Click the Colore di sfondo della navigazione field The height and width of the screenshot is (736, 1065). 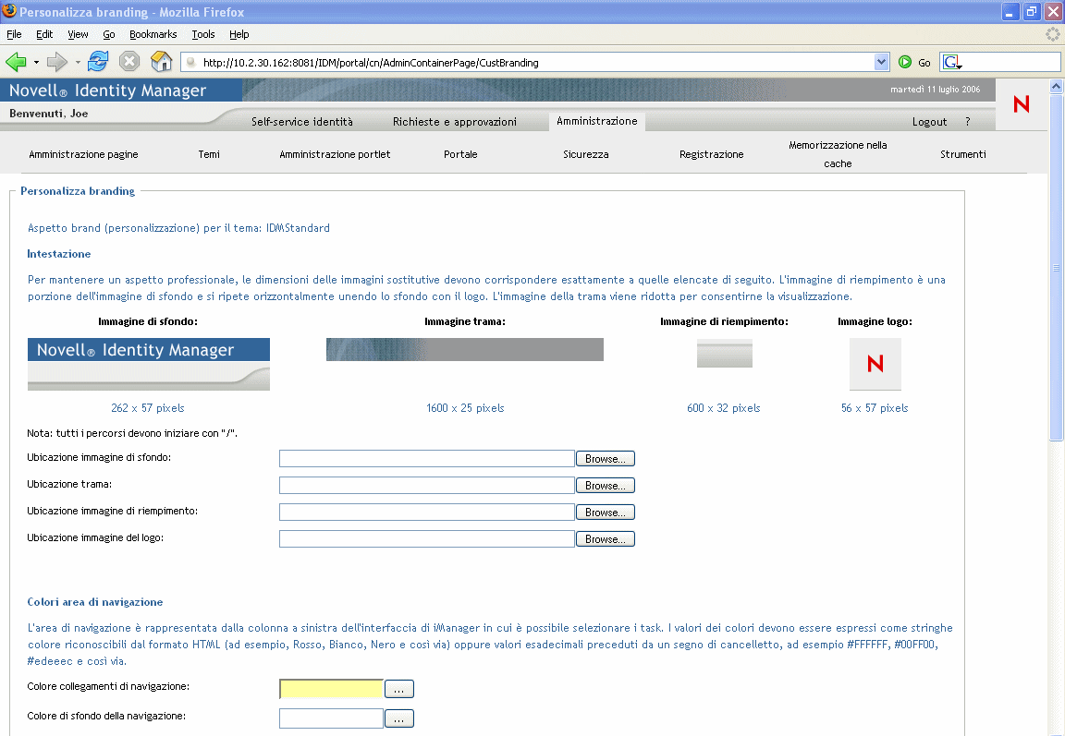click(332, 718)
